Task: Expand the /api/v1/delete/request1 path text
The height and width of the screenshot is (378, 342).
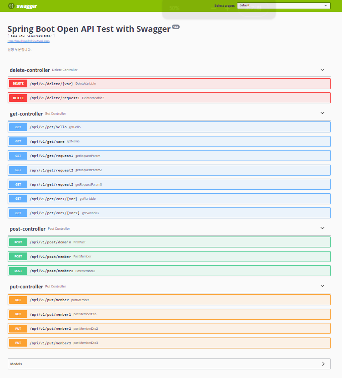Action: [55, 98]
